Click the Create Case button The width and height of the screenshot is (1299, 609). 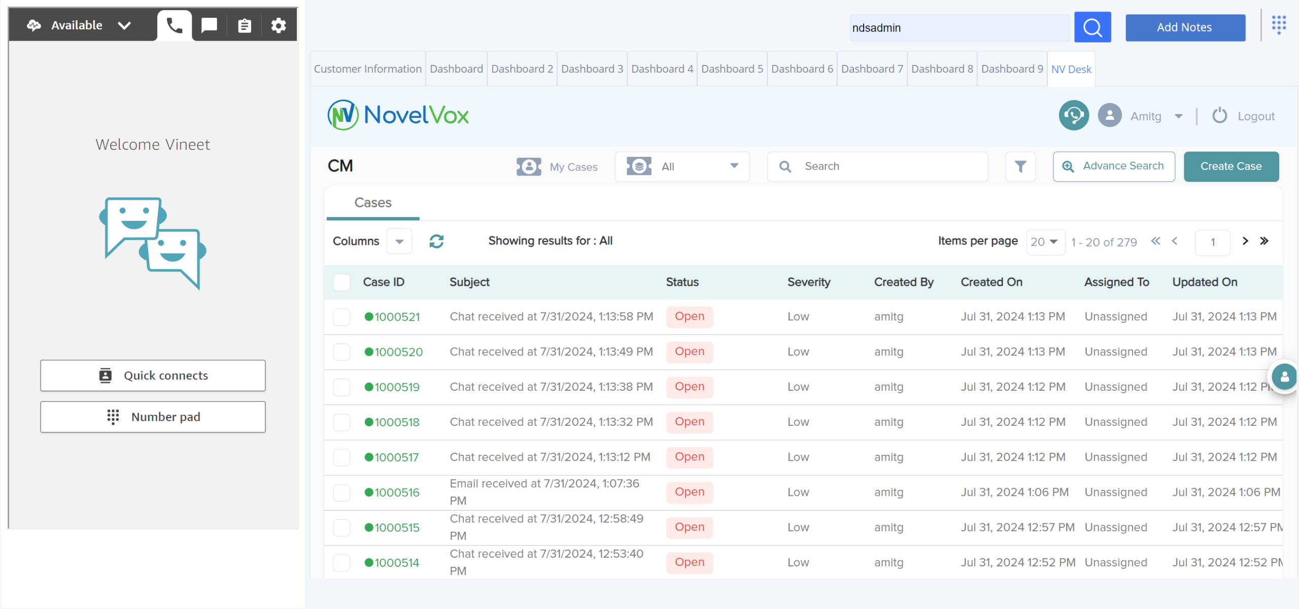coord(1230,166)
